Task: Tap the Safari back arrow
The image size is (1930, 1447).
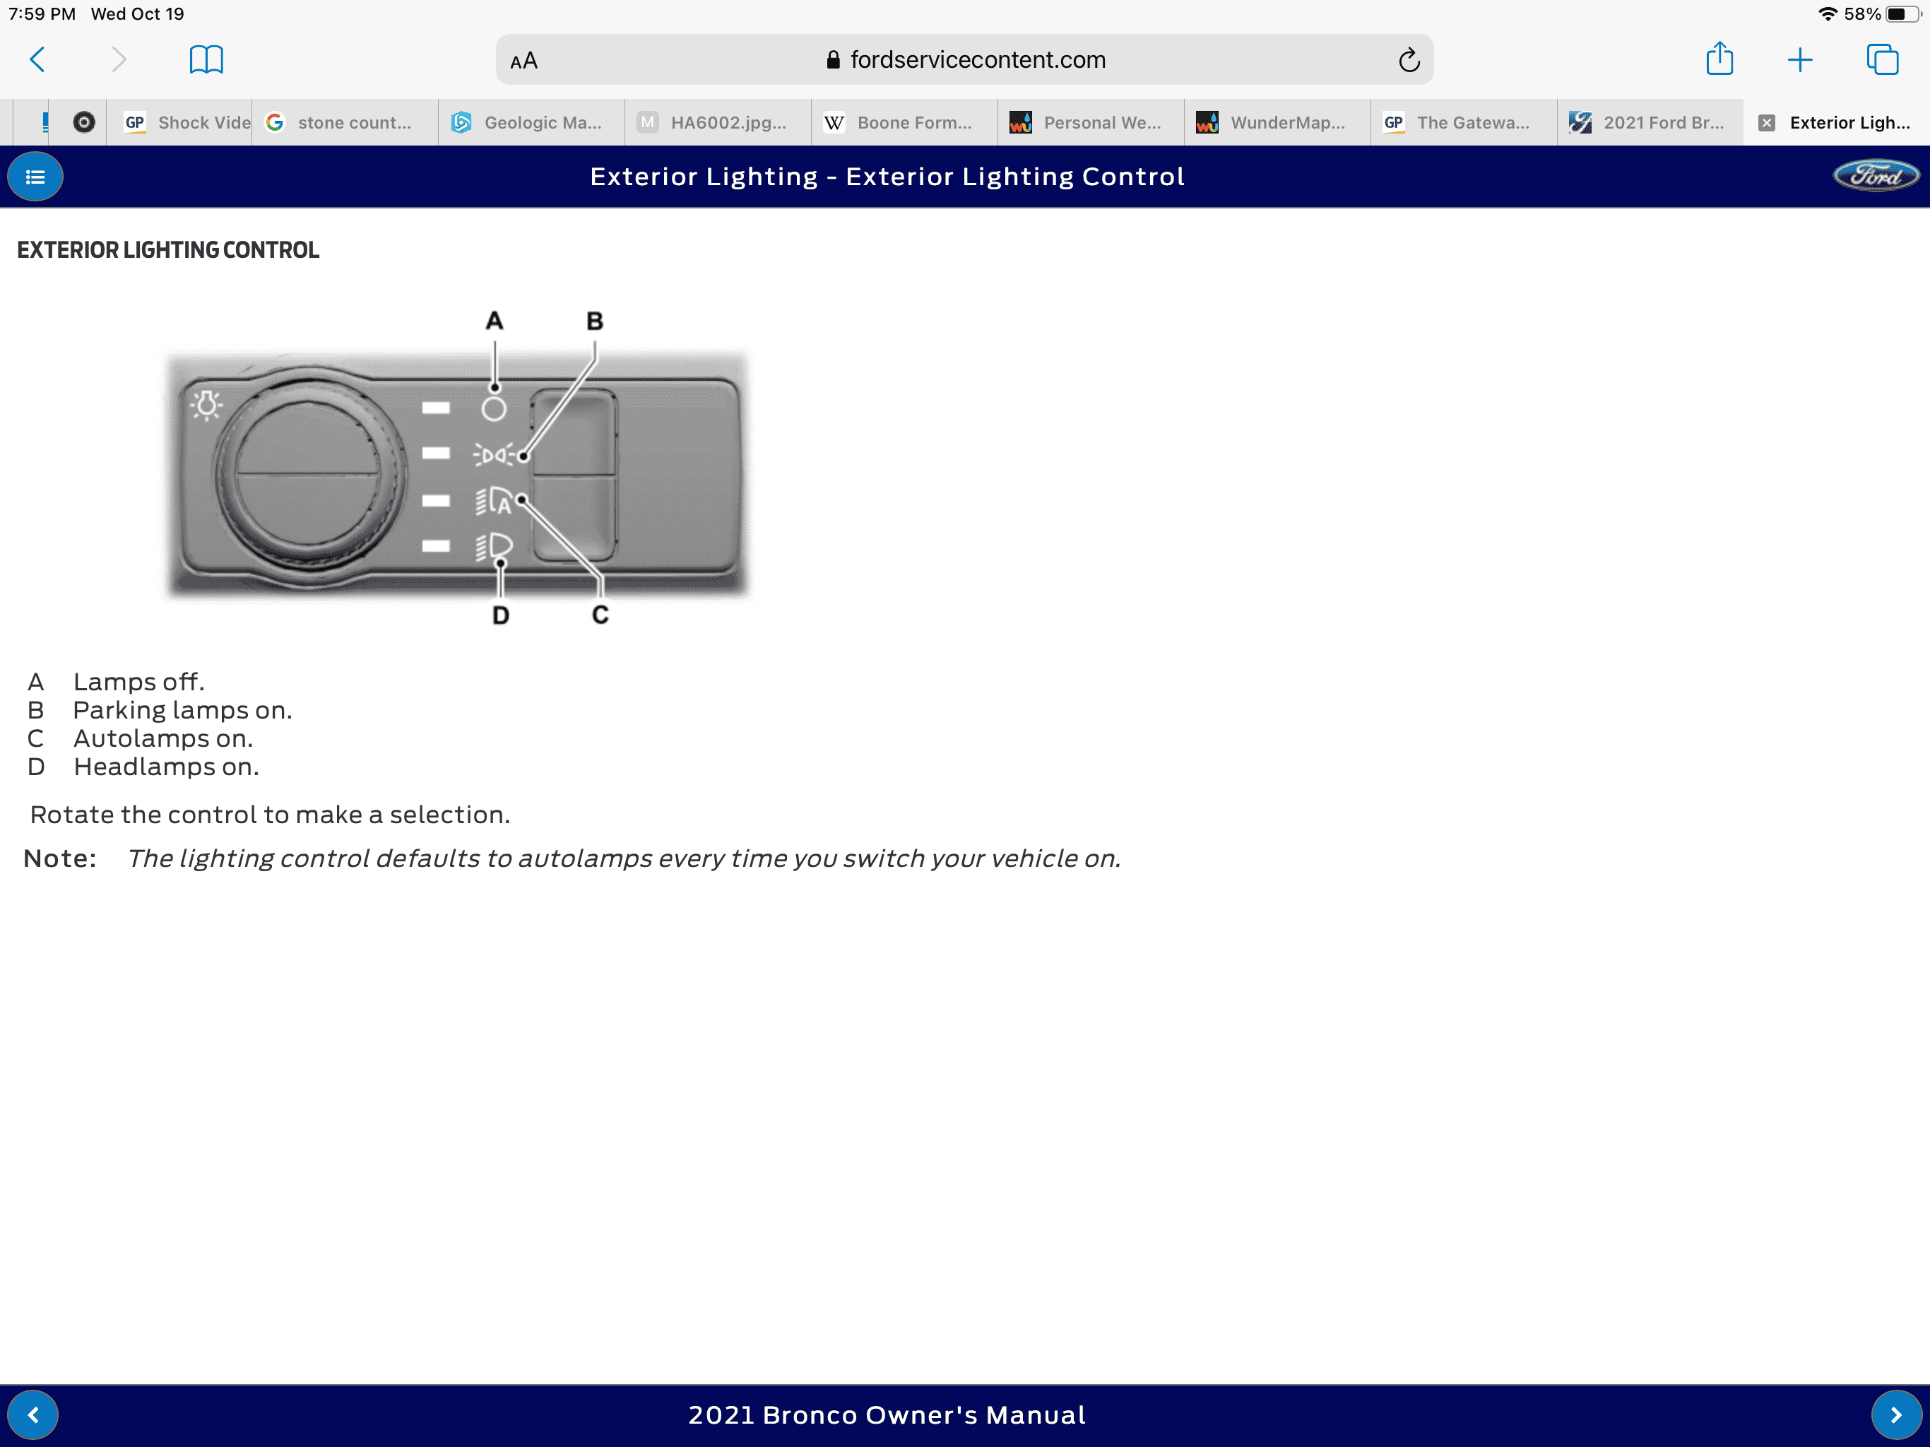Action: (x=37, y=59)
